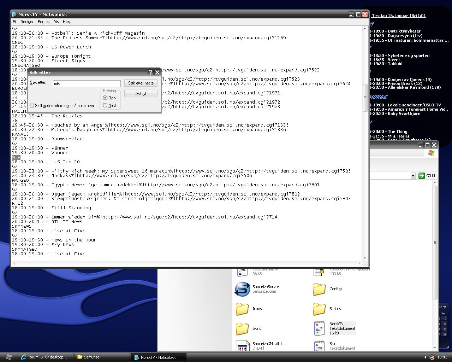Click the Notisblokk vertical scroll thumb
Image resolution: width=452 pixels, height=362 pixels.
click(365, 98)
